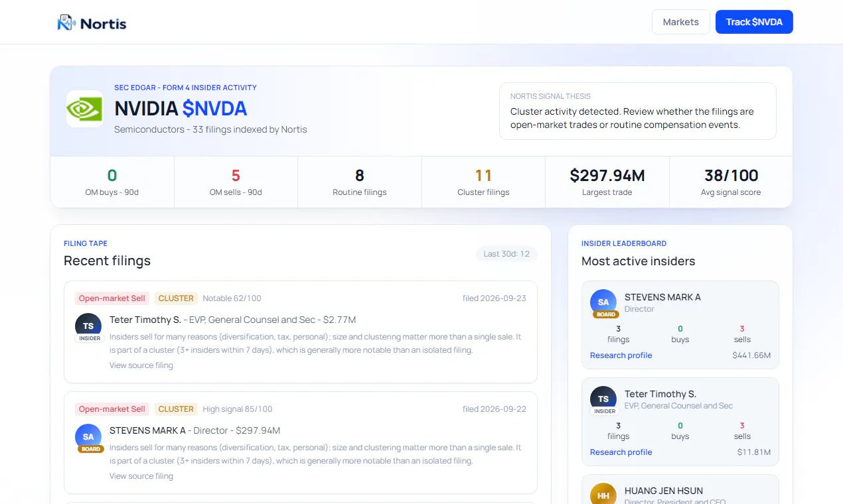Click the NVIDIA company logo
Image resolution: width=843 pixels, height=504 pixels.
pyautogui.click(x=84, y=109)
